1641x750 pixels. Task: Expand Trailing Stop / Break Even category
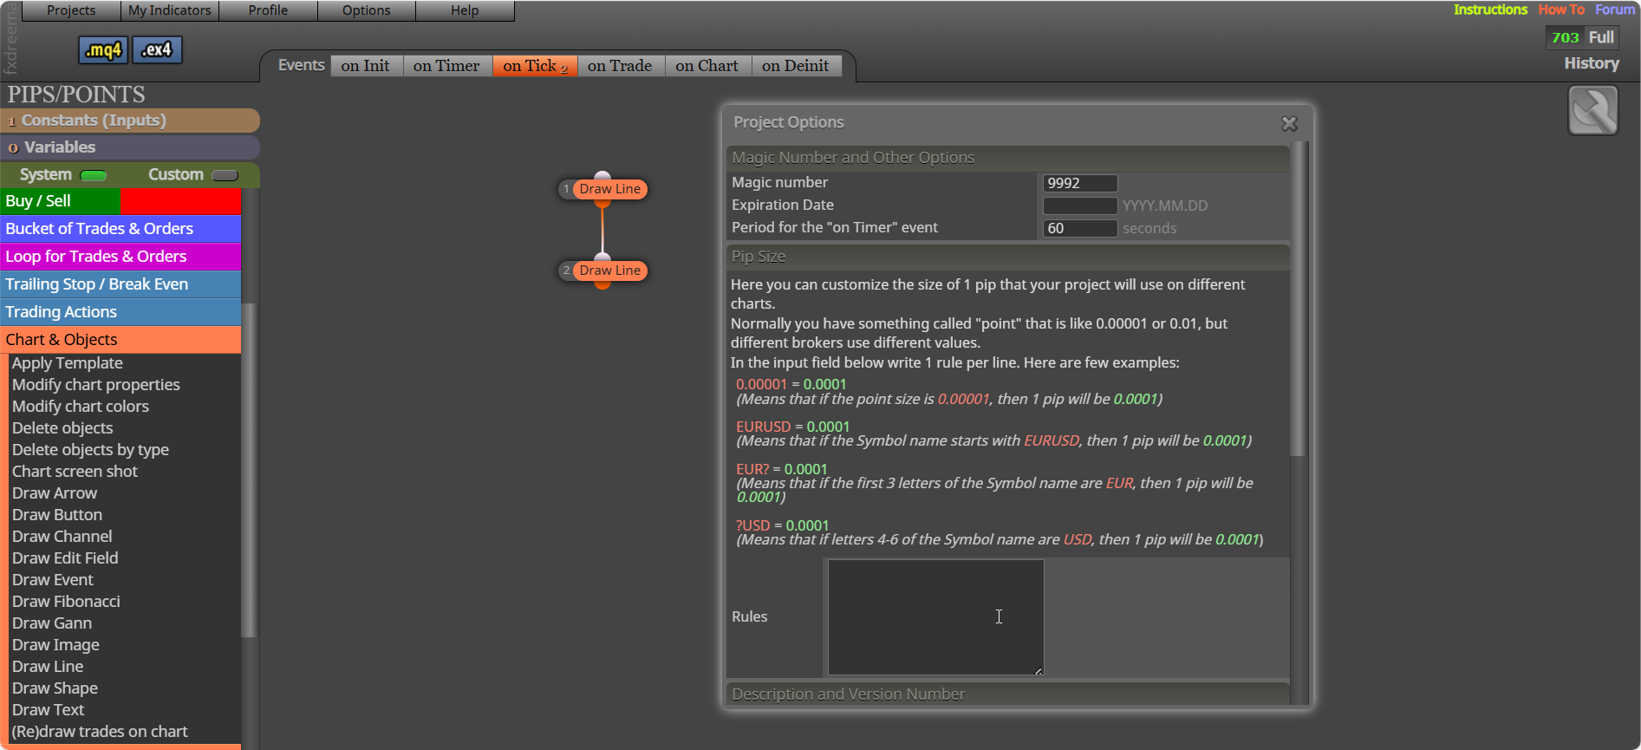coord(120,284)
